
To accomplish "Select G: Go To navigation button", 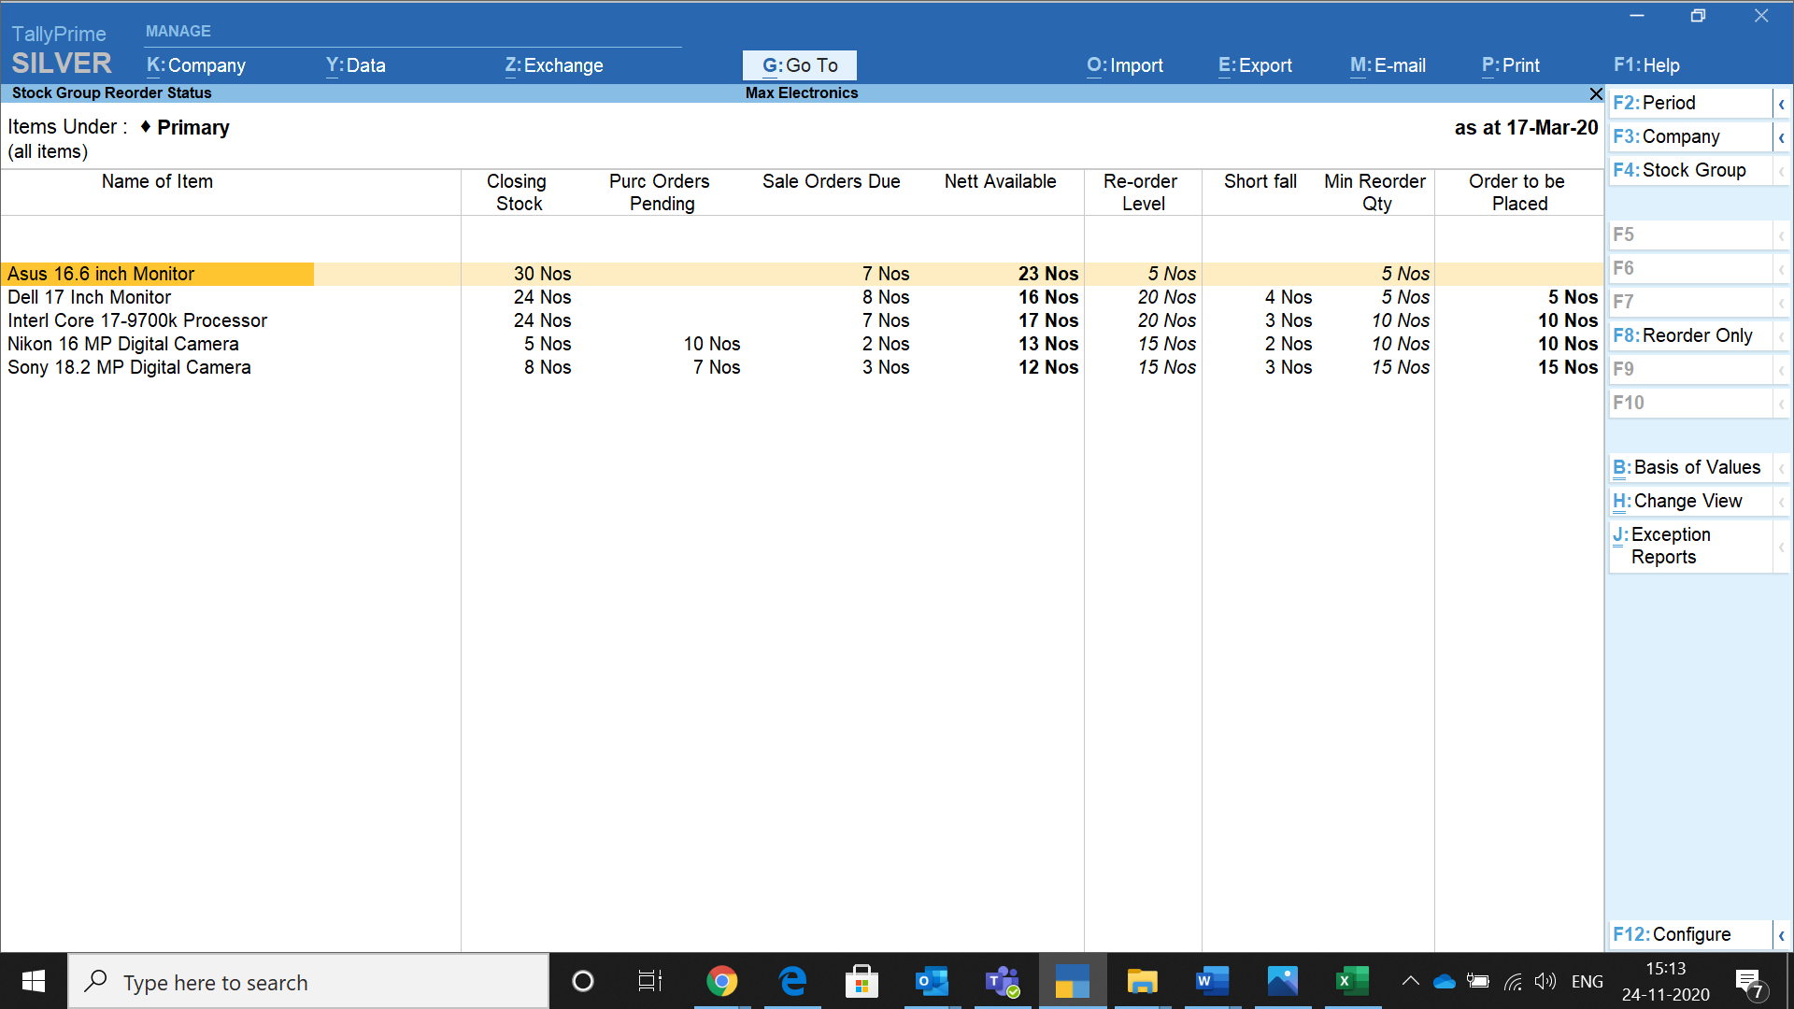I will [800, 65].
